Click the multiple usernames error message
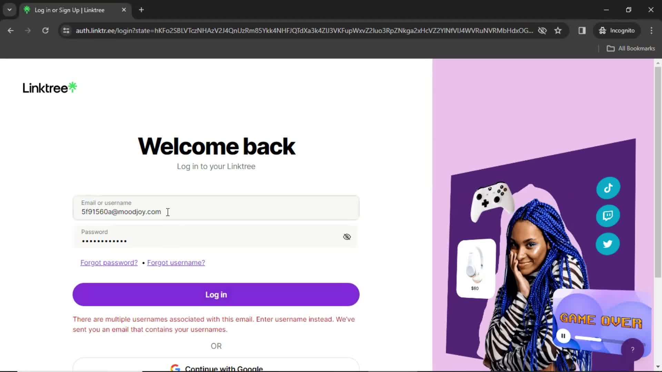 214,324
